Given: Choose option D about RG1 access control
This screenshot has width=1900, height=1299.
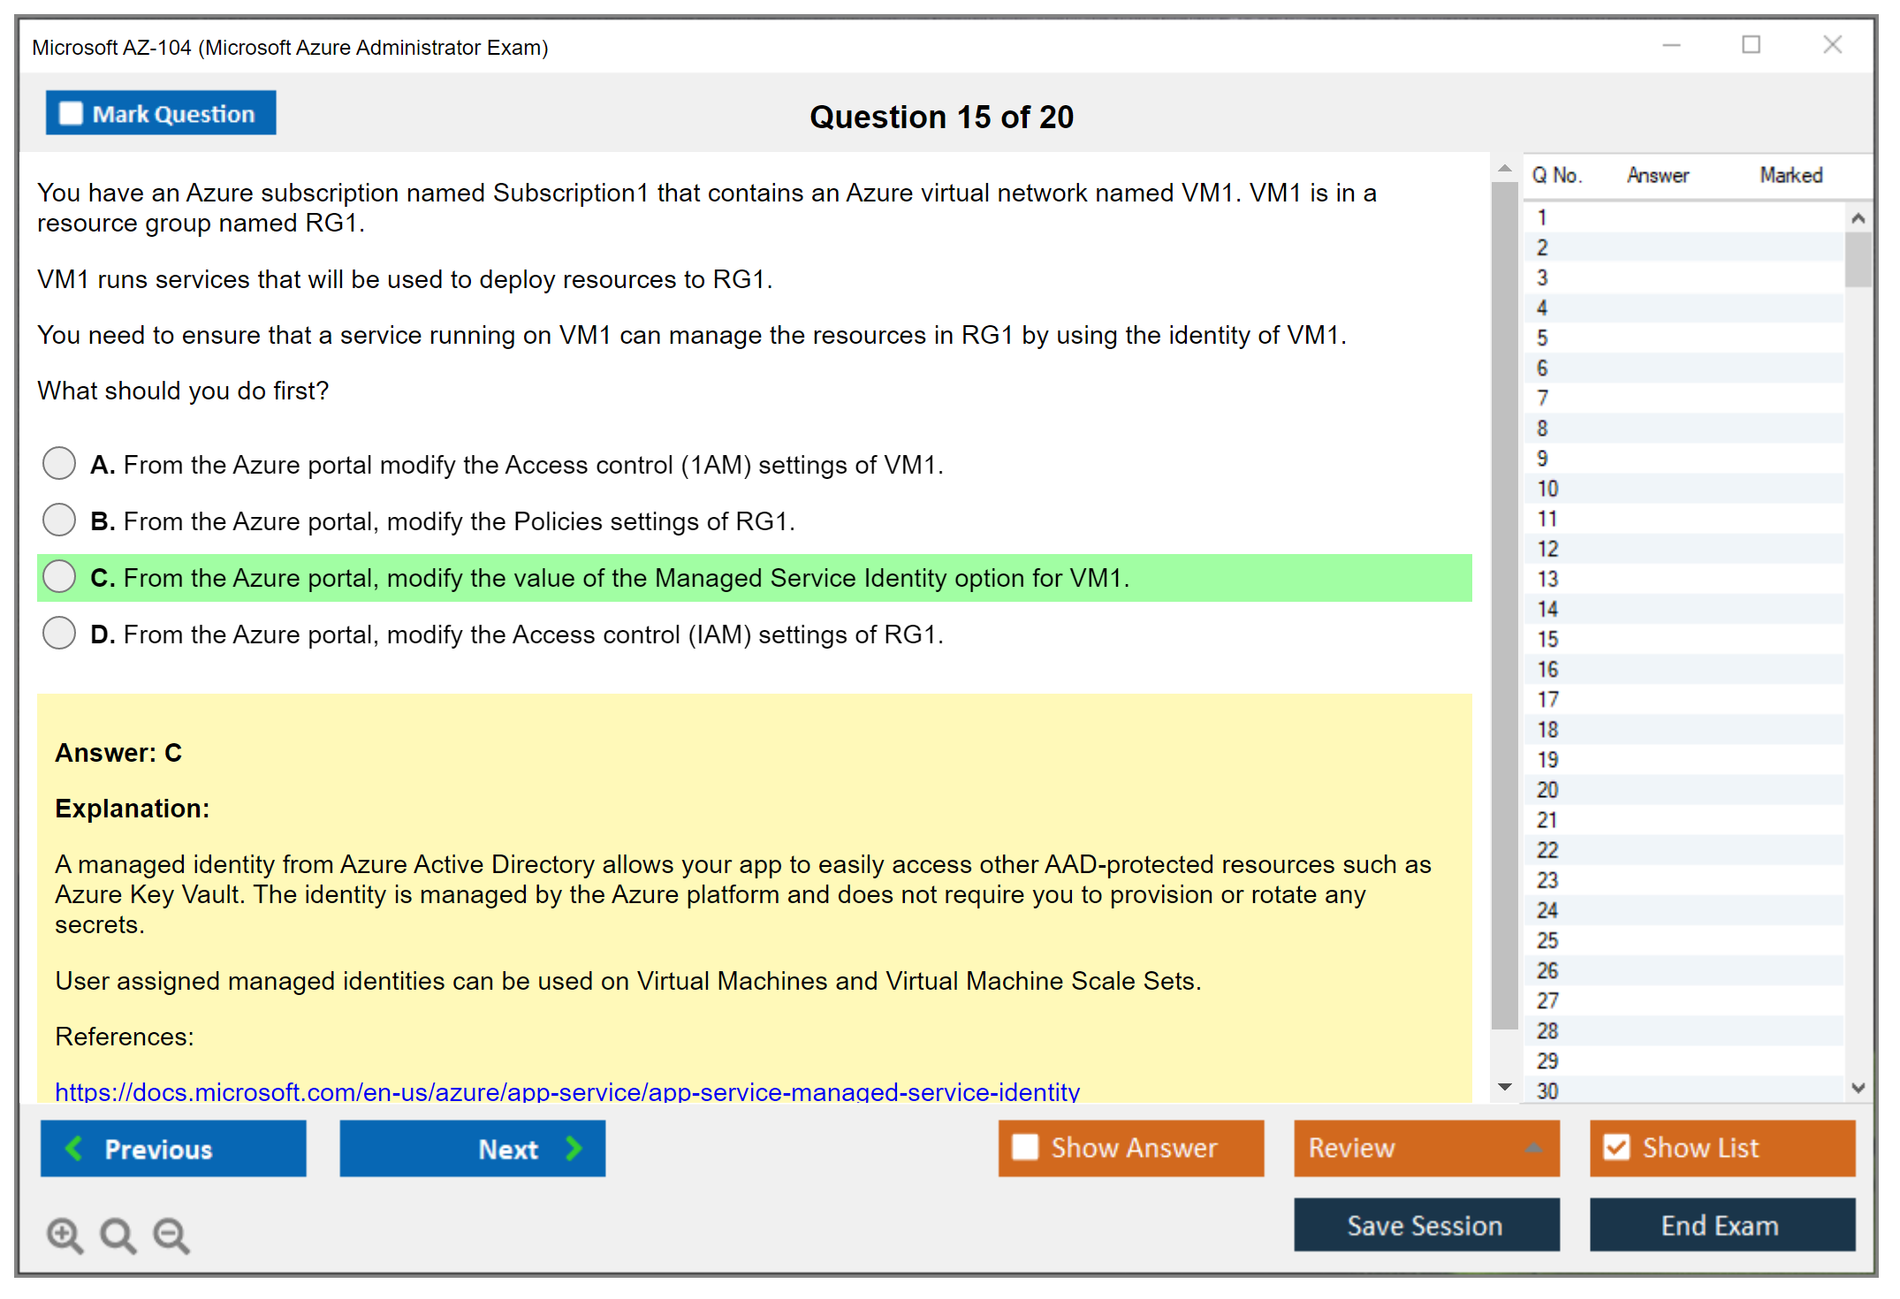Looking at the screenshot, I should tap(59, 633).
